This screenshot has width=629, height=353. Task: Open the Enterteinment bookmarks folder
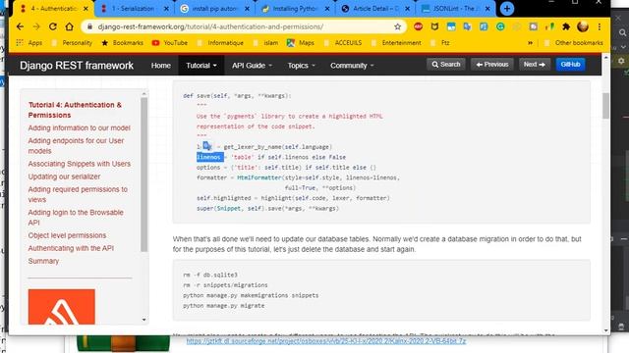coord(397,43)
